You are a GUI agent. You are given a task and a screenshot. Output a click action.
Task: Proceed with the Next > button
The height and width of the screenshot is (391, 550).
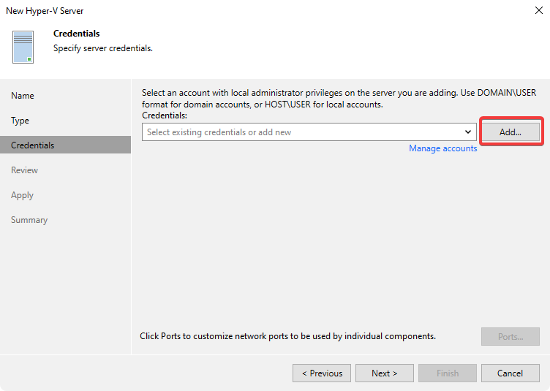pyautogui.click(x=385, y=373)
